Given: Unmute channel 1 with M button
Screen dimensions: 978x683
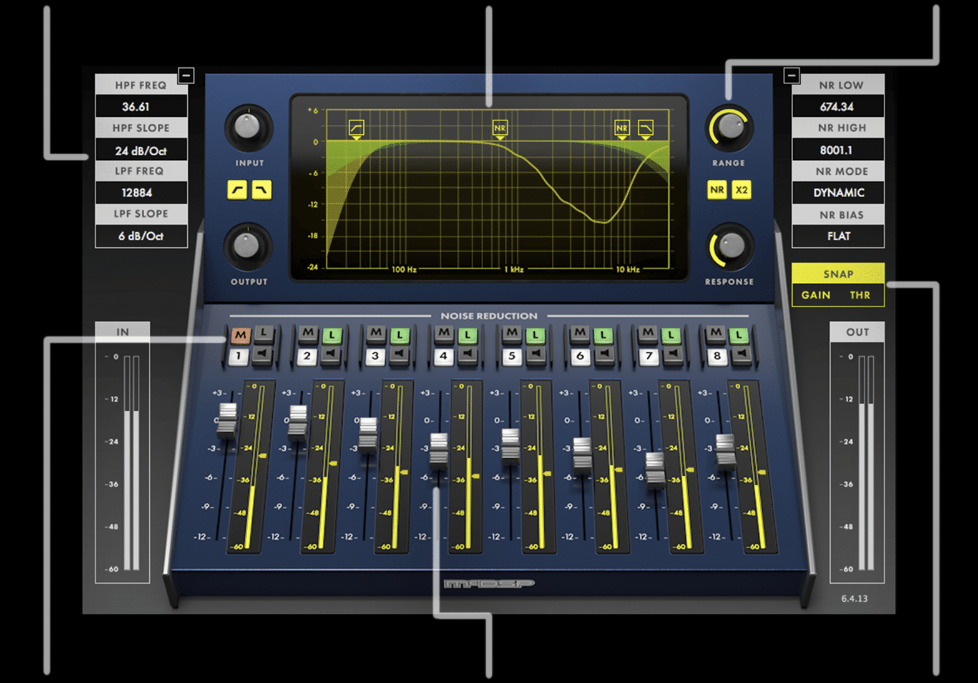Looking at the screenshot, I should click(240, 335).
